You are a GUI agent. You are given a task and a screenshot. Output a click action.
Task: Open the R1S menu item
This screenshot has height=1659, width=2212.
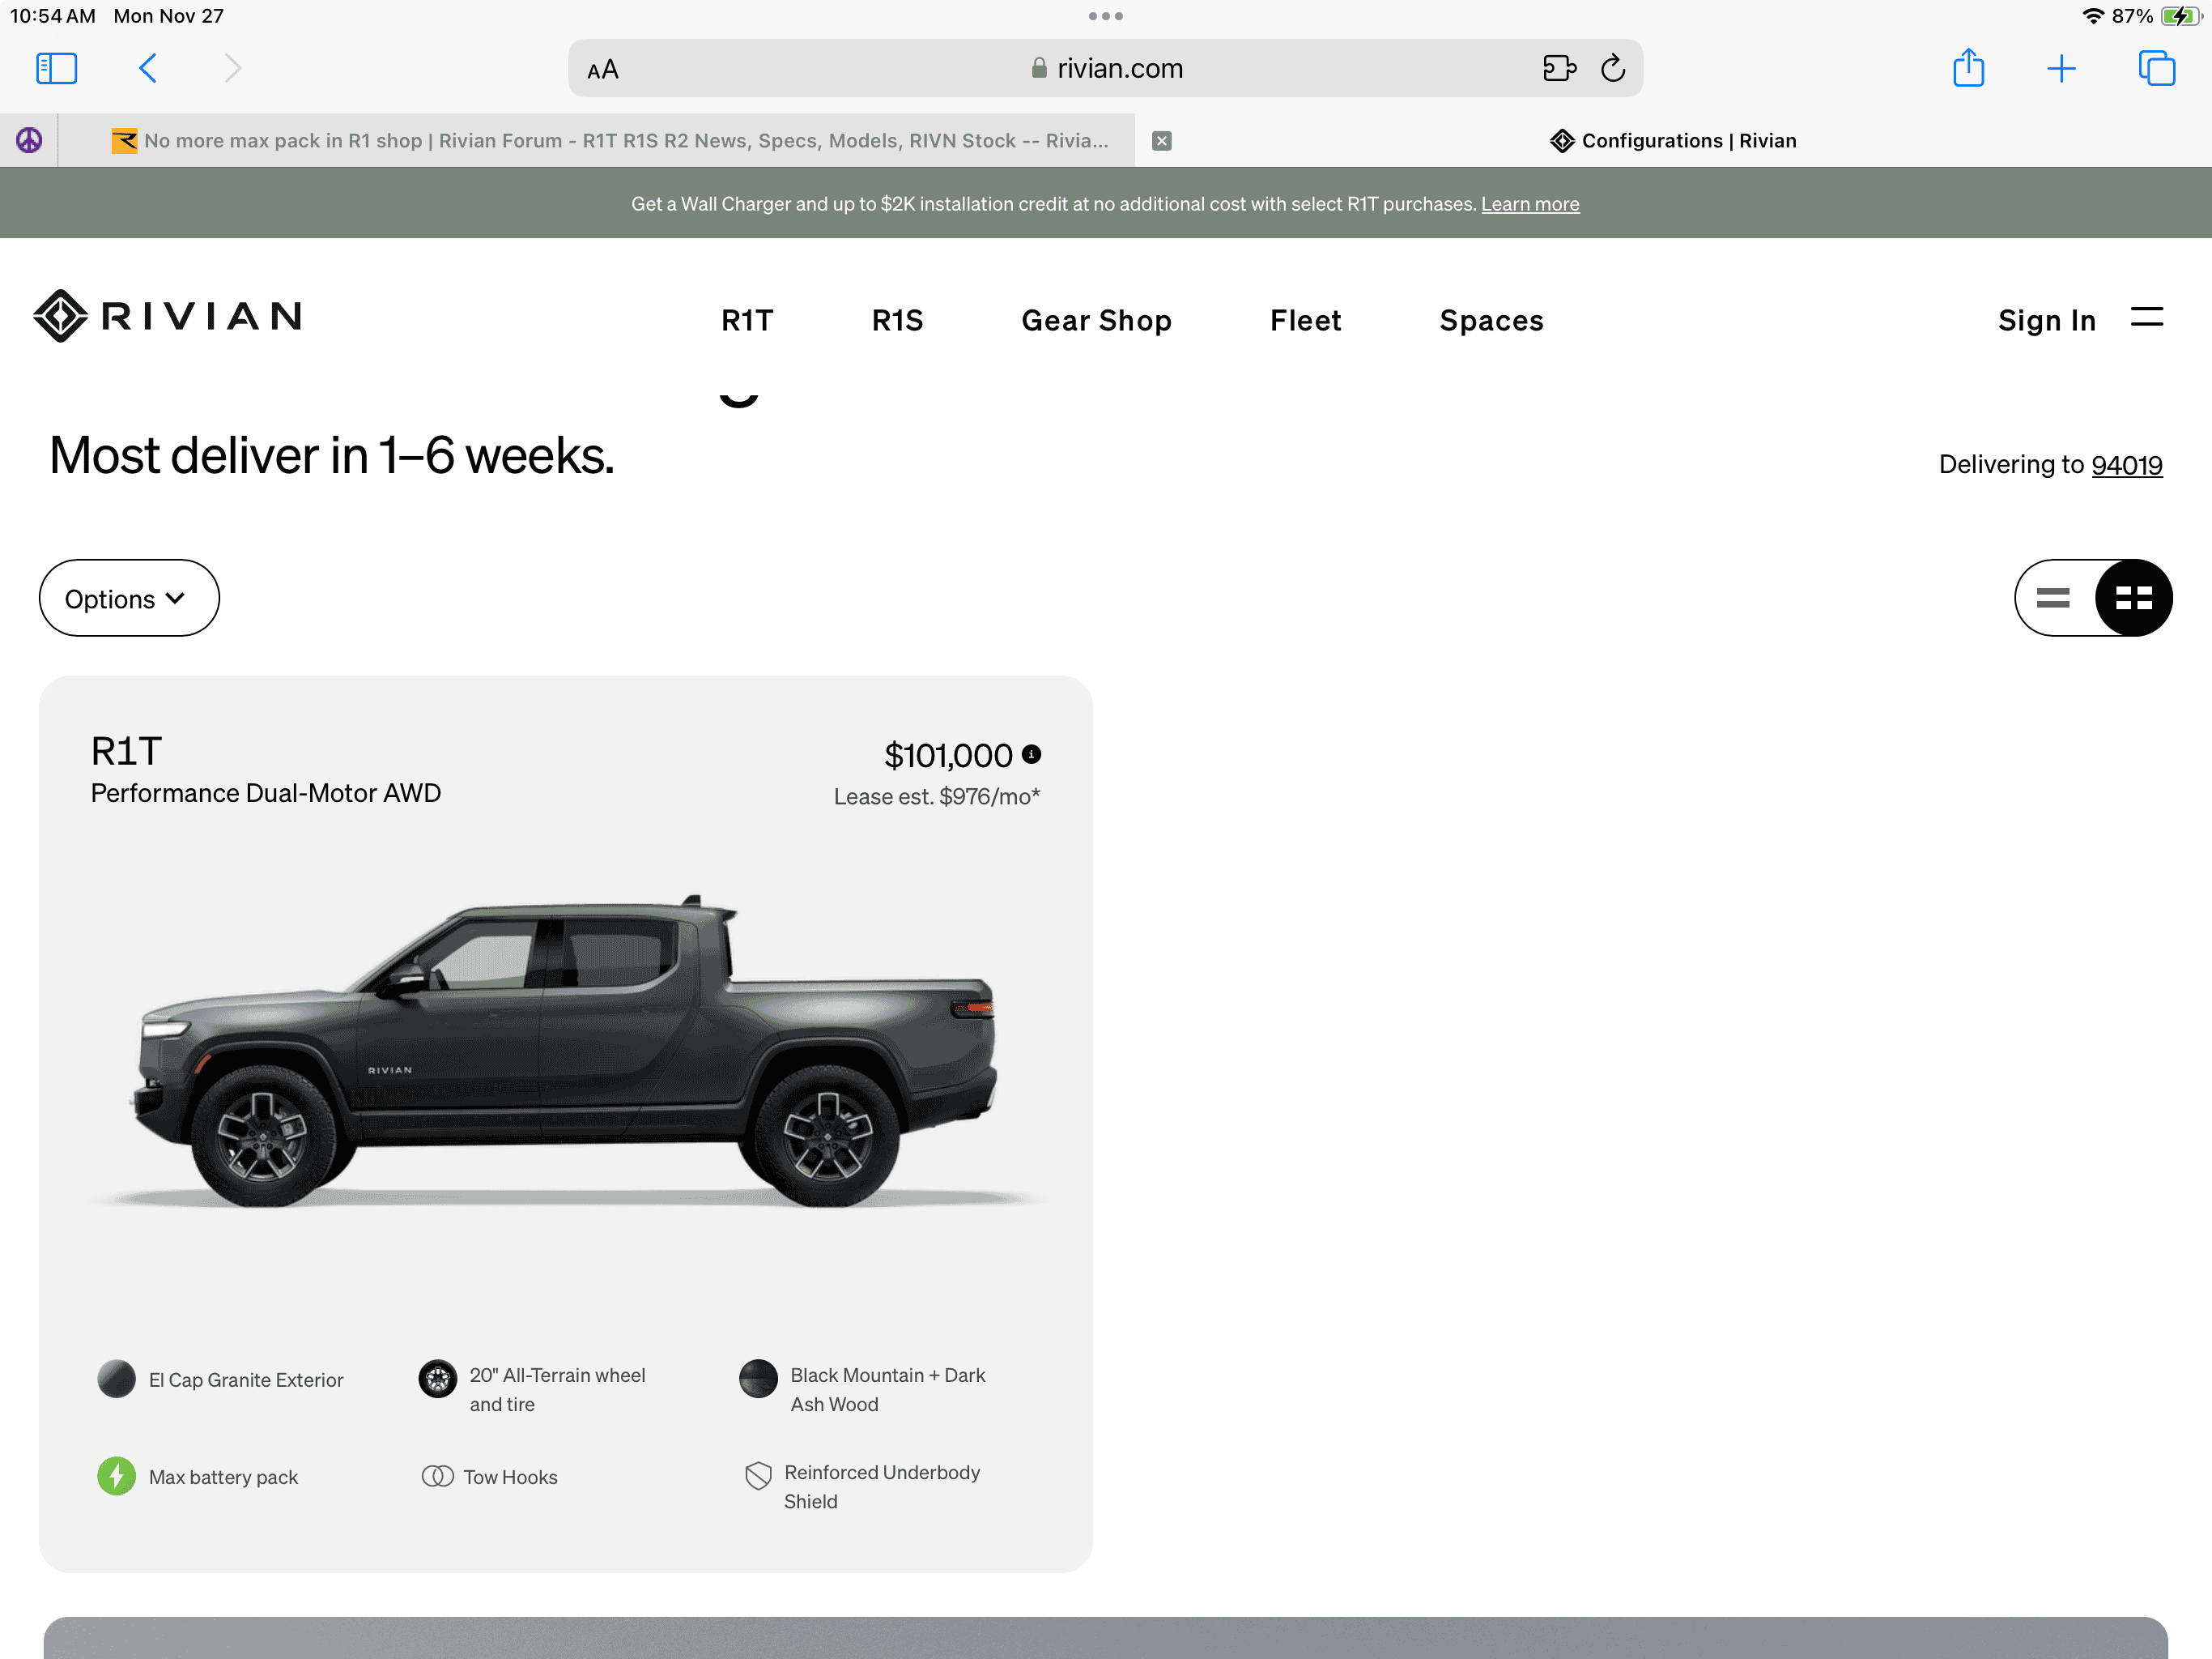pos(897,320)
